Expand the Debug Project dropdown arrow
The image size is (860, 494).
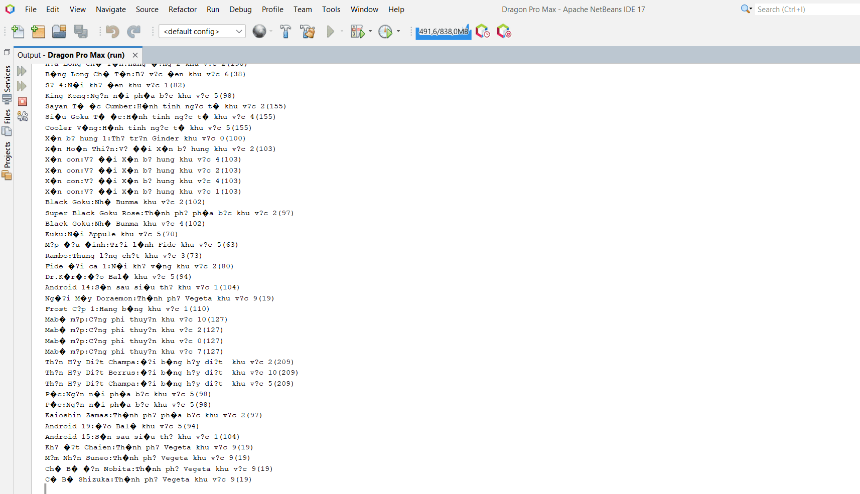pyautogui.click(x=370, y=31)
